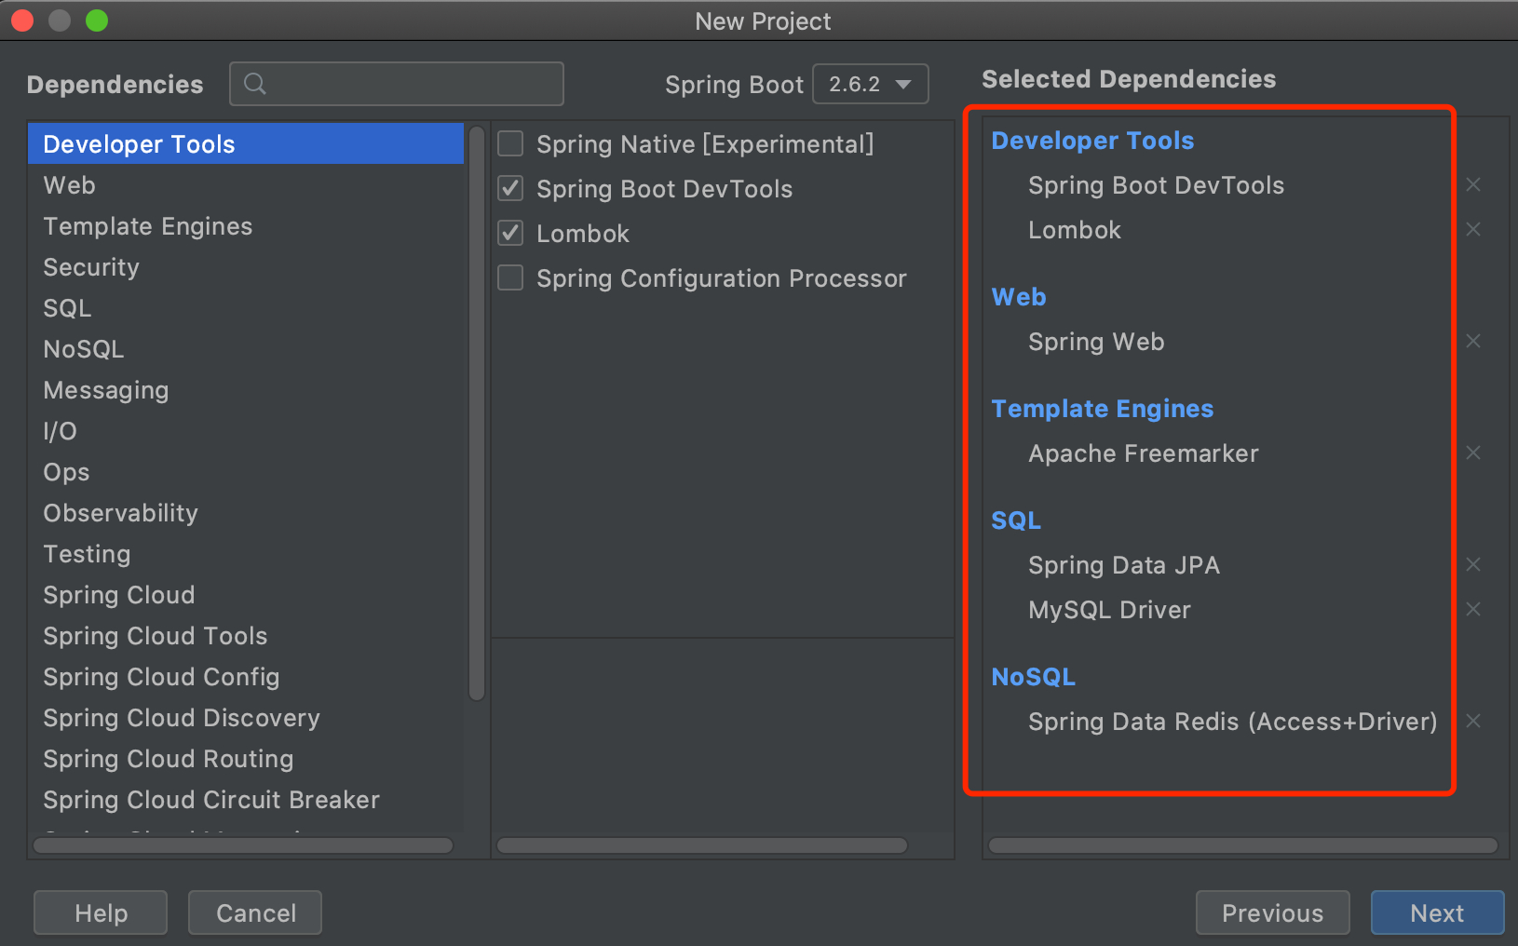Proceed with the Next button

coord(1437,912)
